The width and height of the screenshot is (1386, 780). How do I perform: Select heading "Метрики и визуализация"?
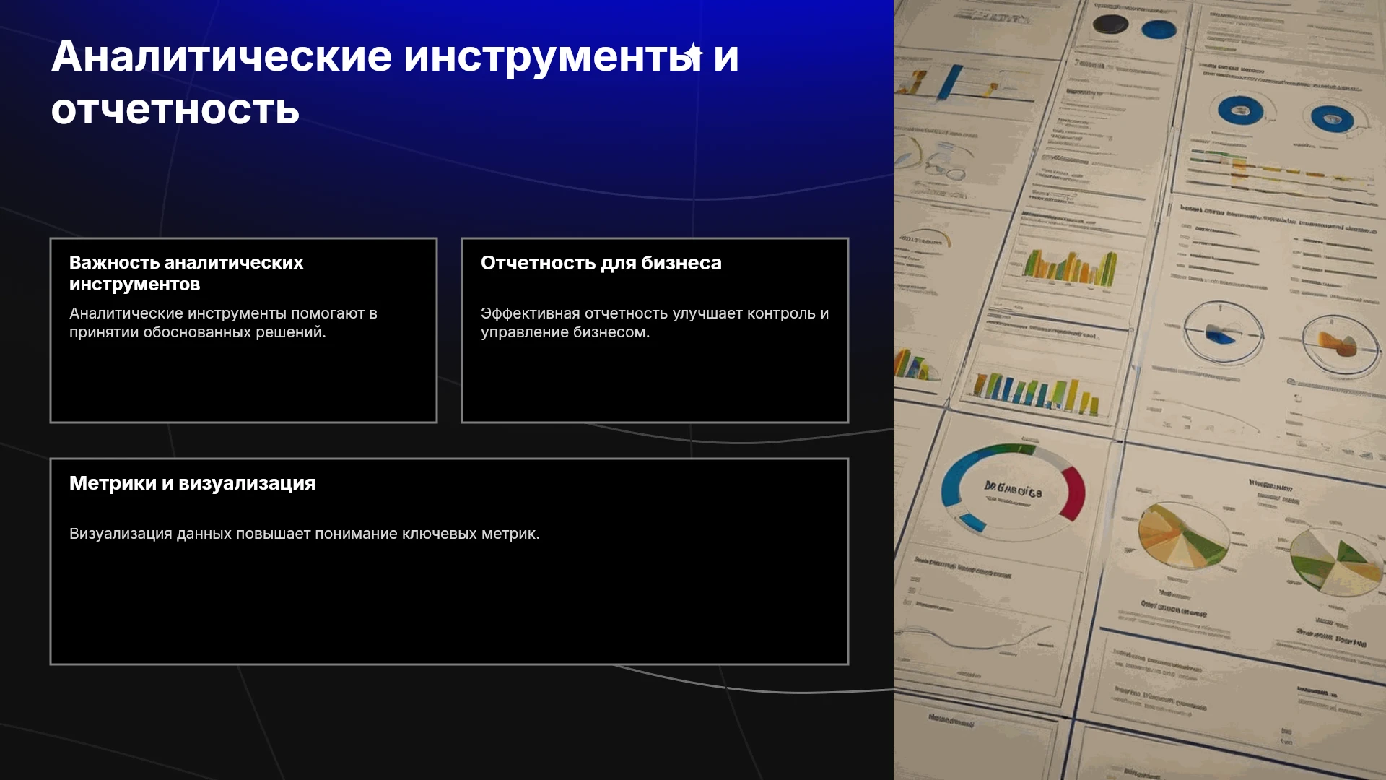192,483
